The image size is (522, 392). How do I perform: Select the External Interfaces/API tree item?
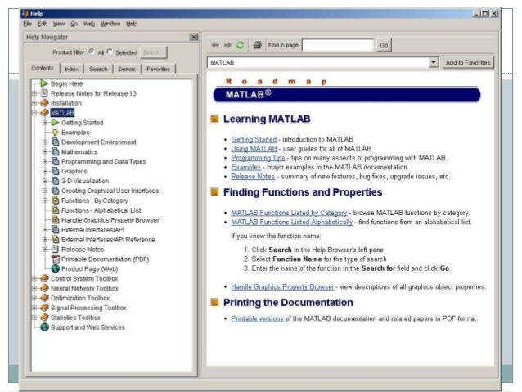pos(93,230)
